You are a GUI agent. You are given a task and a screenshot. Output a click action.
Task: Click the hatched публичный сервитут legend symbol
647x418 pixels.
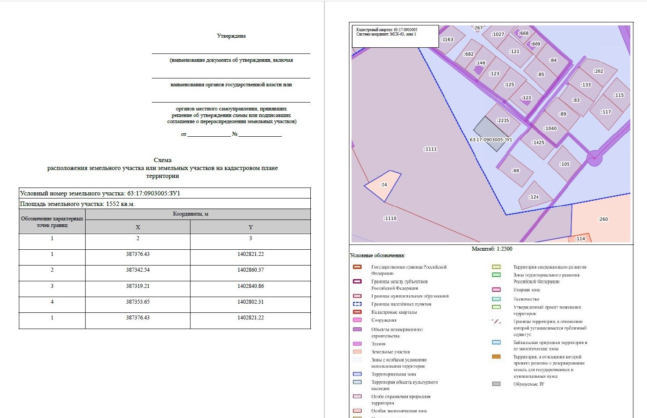click(496, 322)
